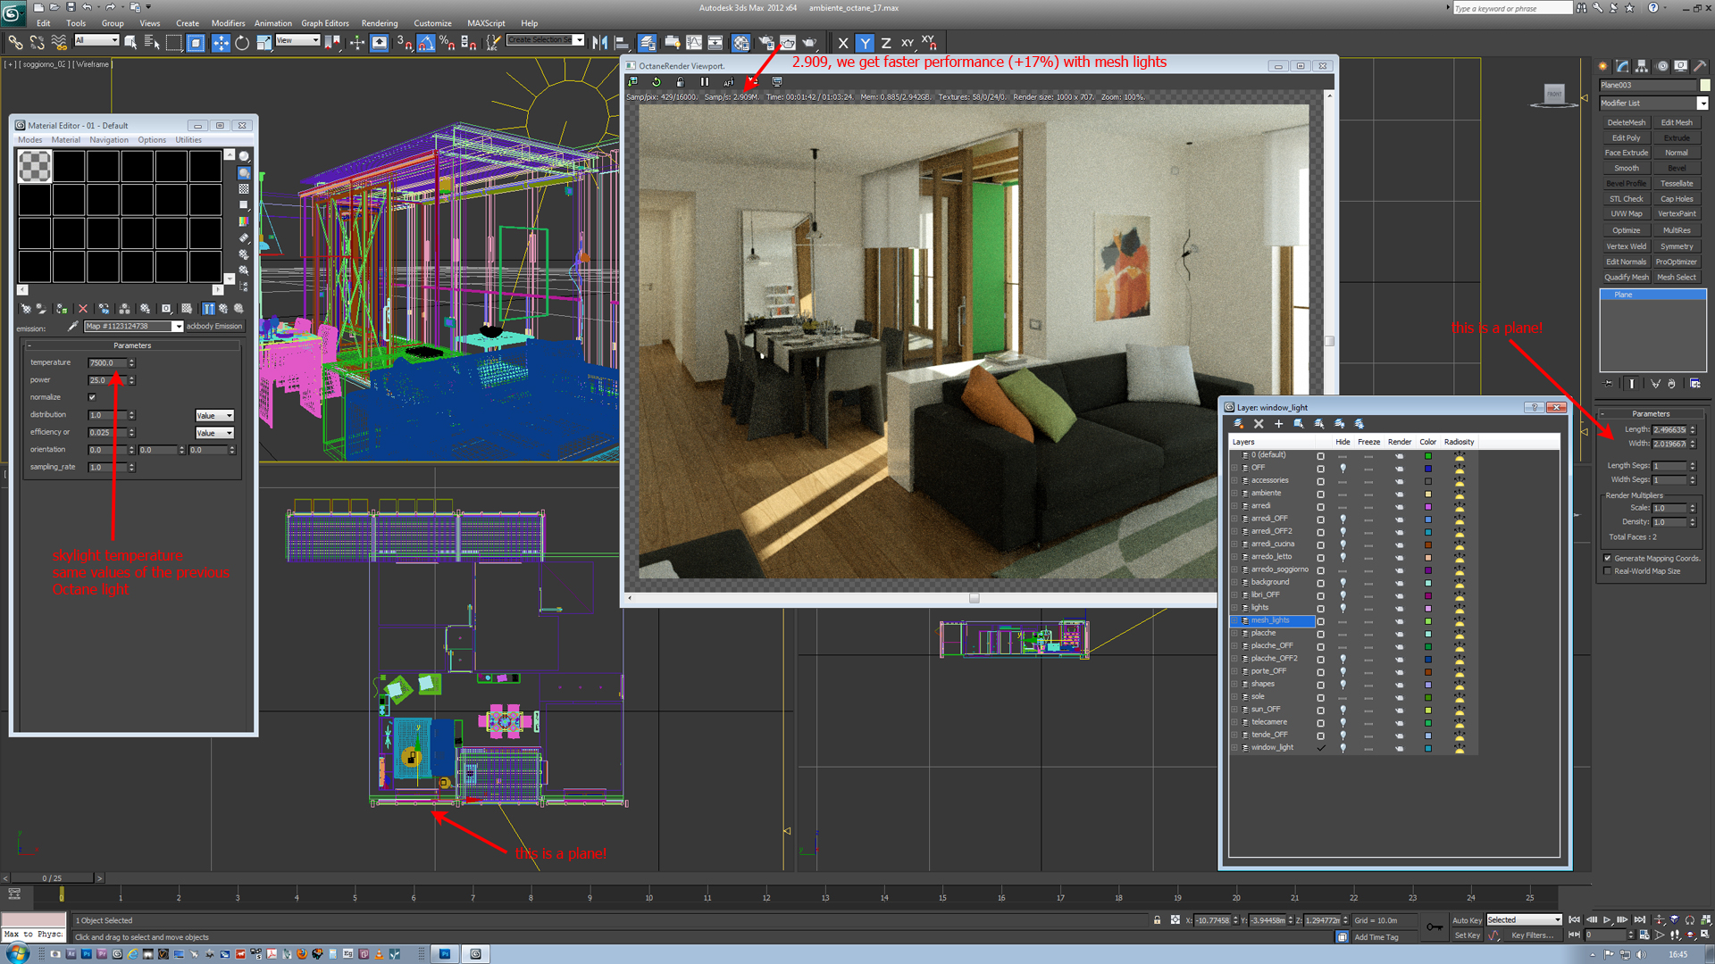Activate the Select and Move tool
Screen dimensions: 1715x964
coord(220,43)
